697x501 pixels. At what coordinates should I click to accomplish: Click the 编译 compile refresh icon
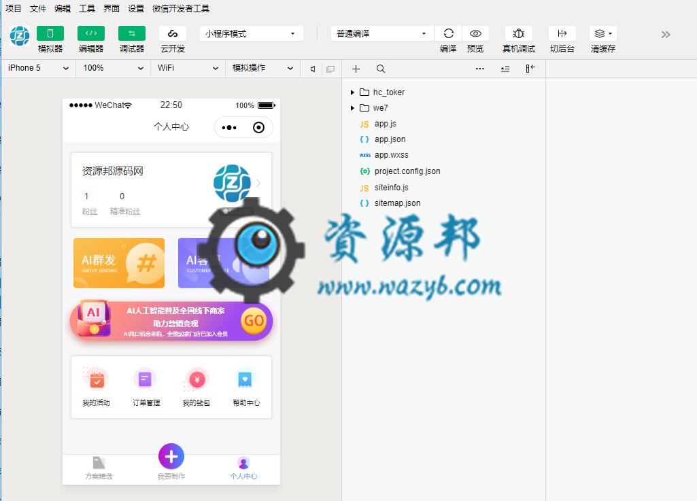449,33
